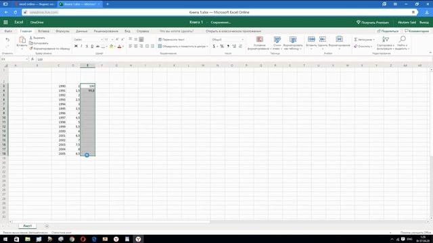Switch to Формулы tab
Screen dimensions: 433x243
62,31
